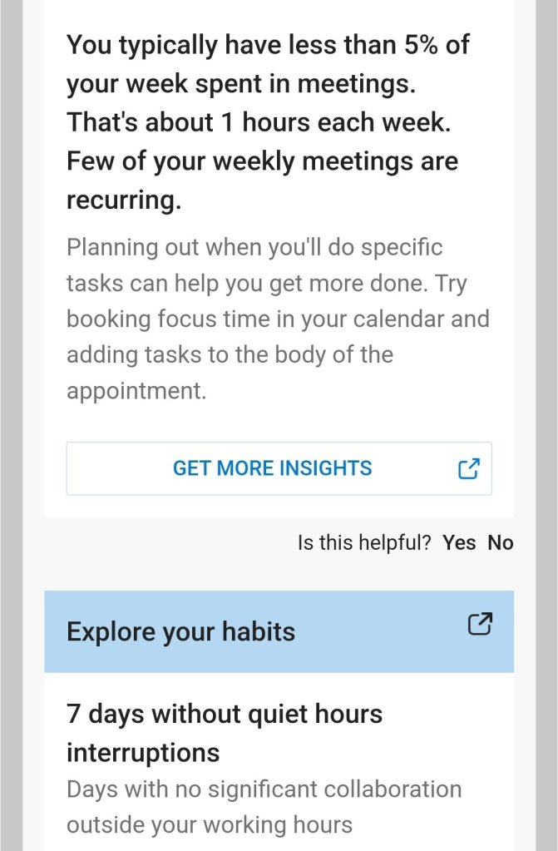Click the 'You typically have less than 5%' line
This screenshot has height=851, width=558.
coord(268,45)
